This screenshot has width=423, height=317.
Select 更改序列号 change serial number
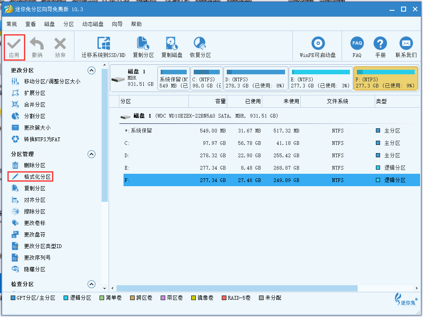point(31,258)
